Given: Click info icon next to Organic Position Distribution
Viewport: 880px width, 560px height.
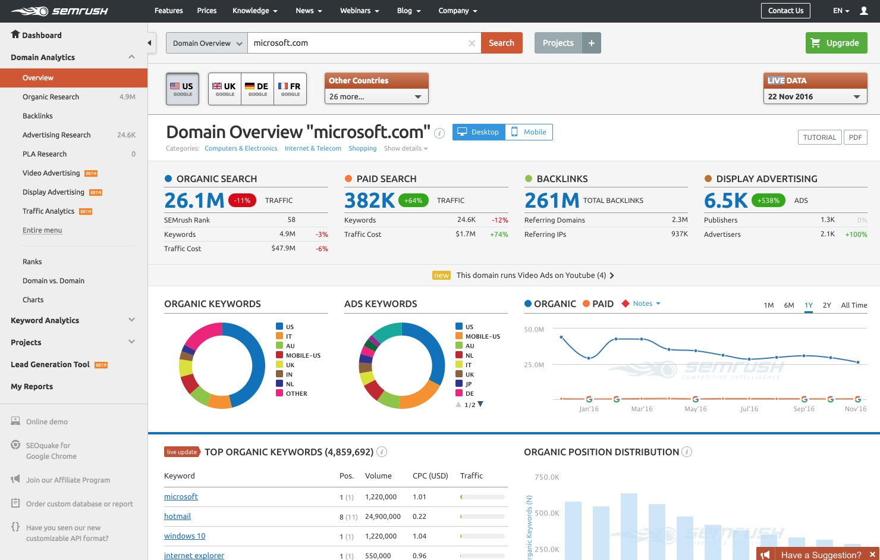Looking at the screenshot, I should pos(687,452).
